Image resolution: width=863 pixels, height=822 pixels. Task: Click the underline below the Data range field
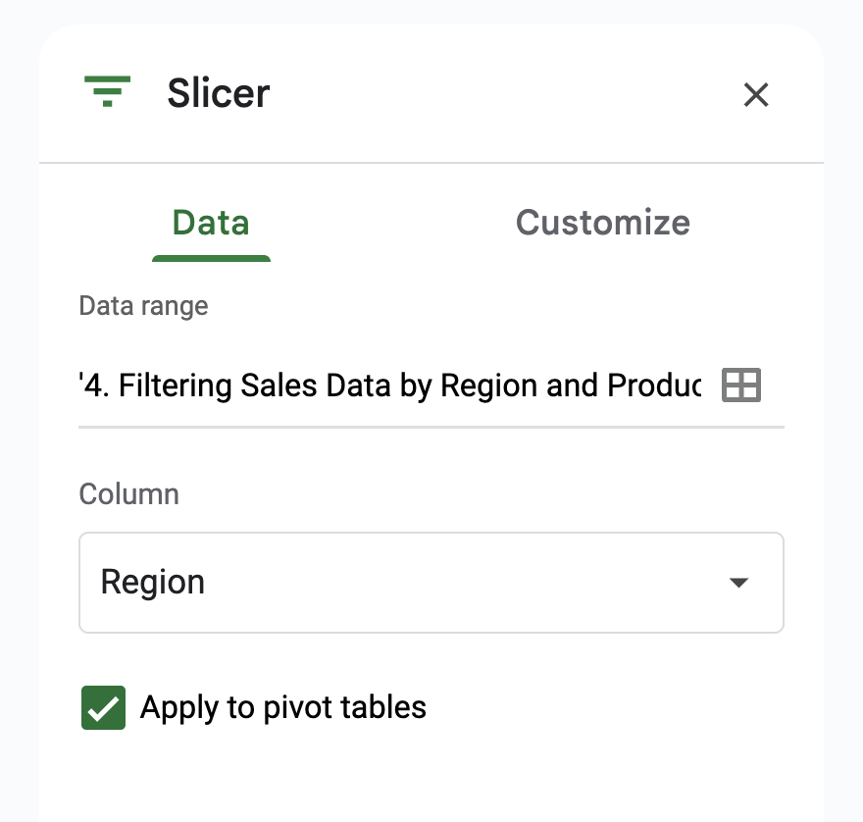(431, 427)
